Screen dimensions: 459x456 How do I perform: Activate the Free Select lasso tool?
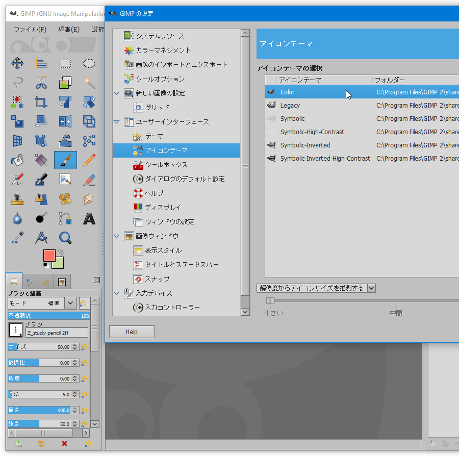(x=17, y=83)
